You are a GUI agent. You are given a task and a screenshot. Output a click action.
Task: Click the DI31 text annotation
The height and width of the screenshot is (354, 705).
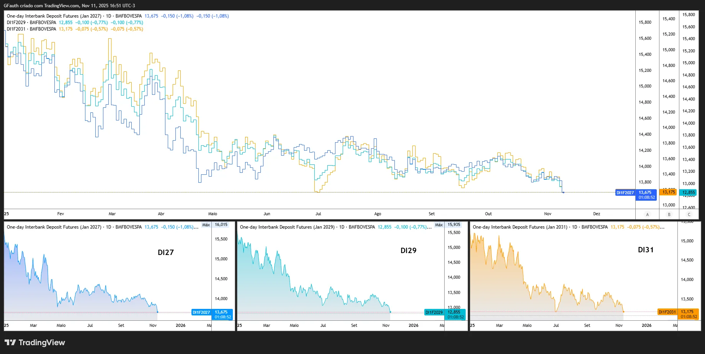tap(646, 250)
